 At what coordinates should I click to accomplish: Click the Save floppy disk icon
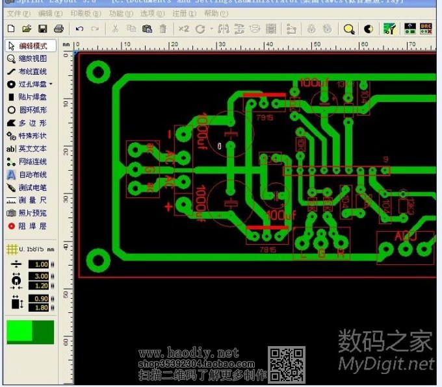pyautogui.click(x=43, y=29)
